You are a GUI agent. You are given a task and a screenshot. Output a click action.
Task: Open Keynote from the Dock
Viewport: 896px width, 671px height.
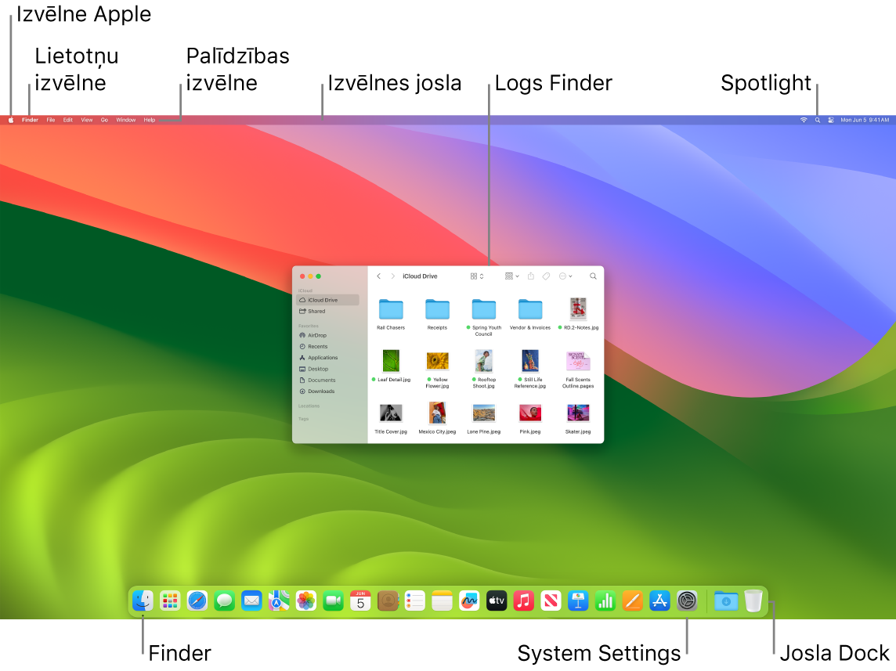pos(578,601)
